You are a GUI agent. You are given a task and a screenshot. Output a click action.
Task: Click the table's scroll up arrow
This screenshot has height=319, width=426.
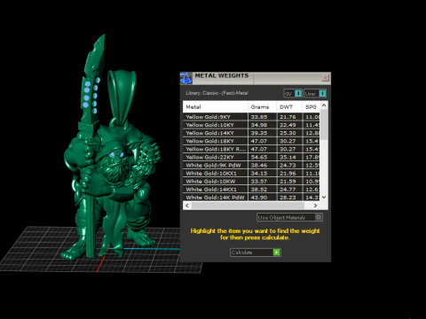324,105
